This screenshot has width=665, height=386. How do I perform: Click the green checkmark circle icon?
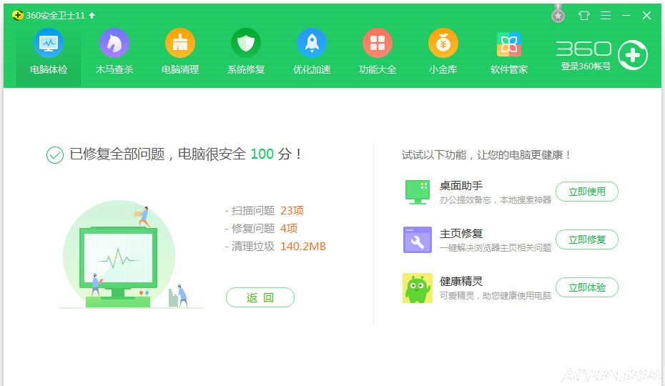(x=55, y=155)
